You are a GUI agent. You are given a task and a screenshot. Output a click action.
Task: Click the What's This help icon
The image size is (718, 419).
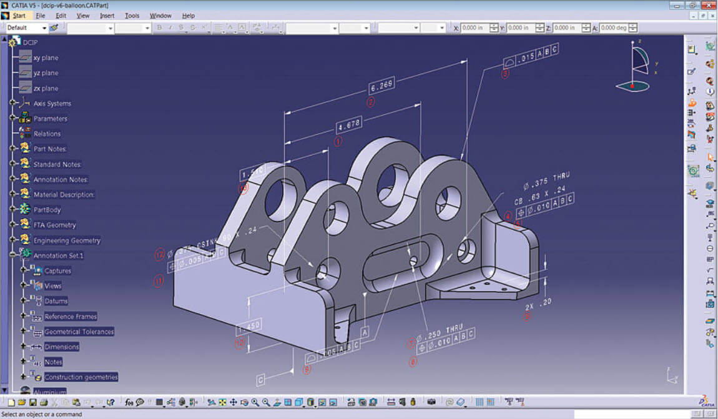[x=111, y=402]
